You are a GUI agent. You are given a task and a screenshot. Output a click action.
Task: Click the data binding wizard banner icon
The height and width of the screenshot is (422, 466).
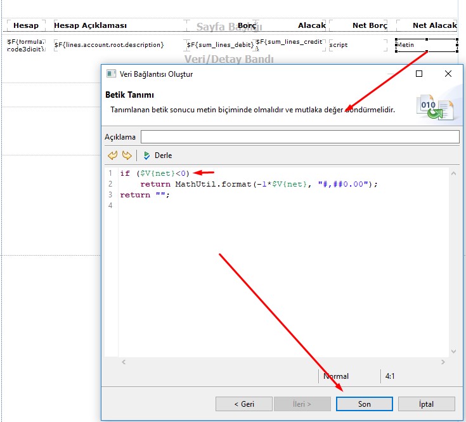[434, 106]
